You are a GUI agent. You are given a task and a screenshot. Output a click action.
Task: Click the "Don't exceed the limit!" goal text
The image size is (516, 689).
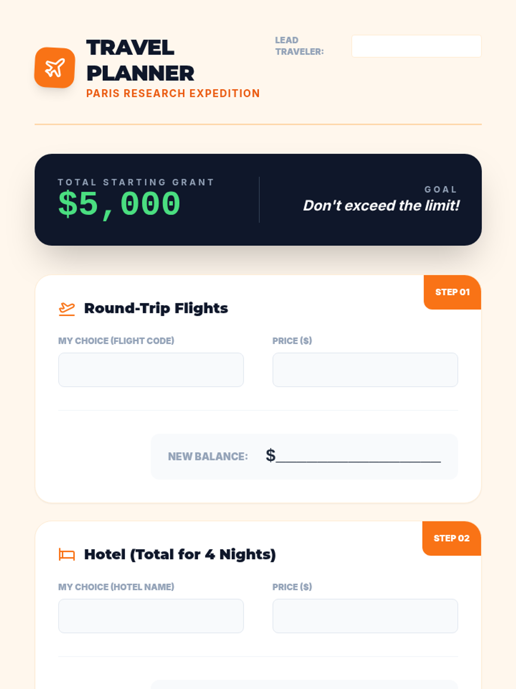(381, 205)
